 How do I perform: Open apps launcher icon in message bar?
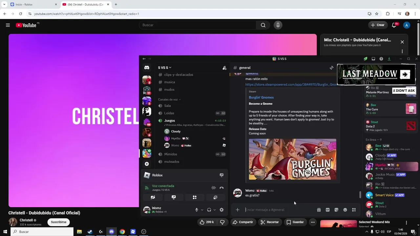click(354, 210)
